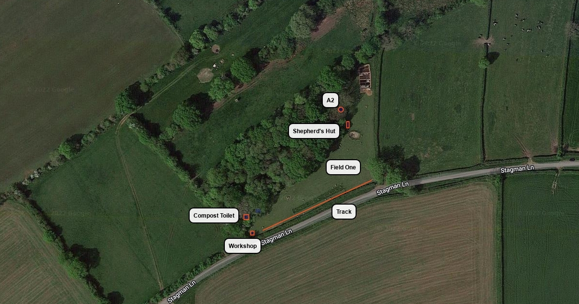This screenshot has width=579, height=304.
Task: Select the Compost Toilet label
Action: (214, 216)
